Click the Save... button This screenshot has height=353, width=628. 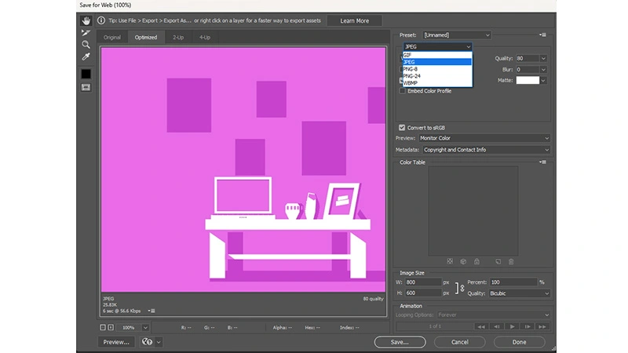[x=400, y=342]
